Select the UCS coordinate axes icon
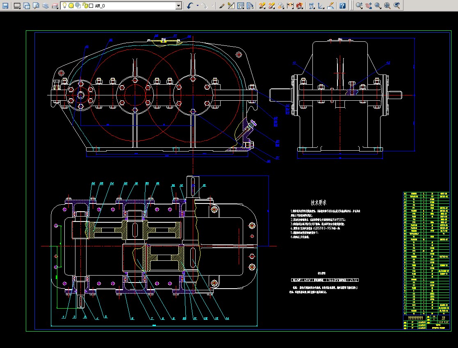The image size is (458, 348). [321, 6]
